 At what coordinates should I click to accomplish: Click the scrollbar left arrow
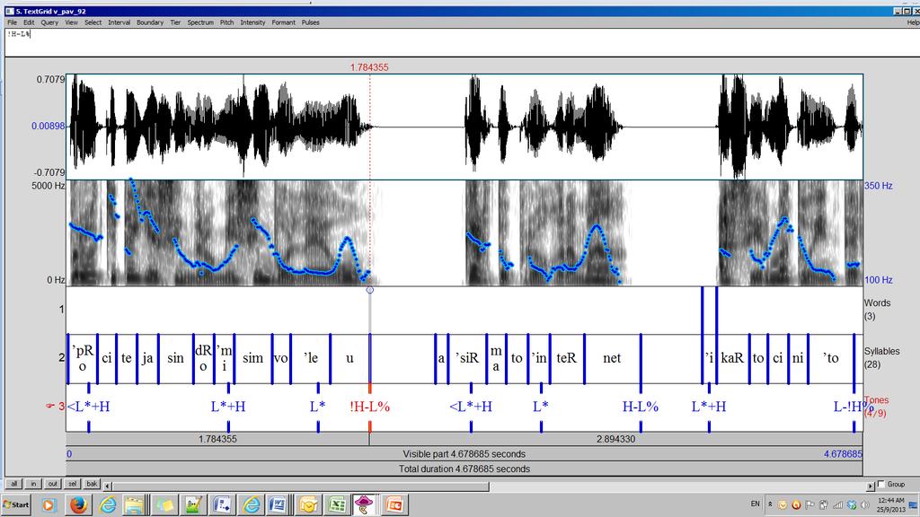pos(108,486)
